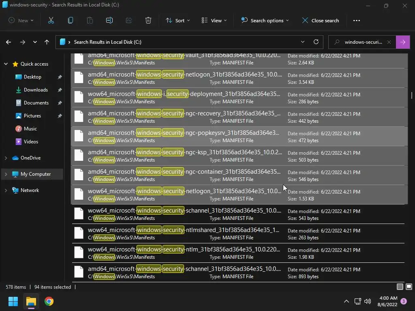
Task: Go back with the left arrow
Action: (x=9, y=42)
